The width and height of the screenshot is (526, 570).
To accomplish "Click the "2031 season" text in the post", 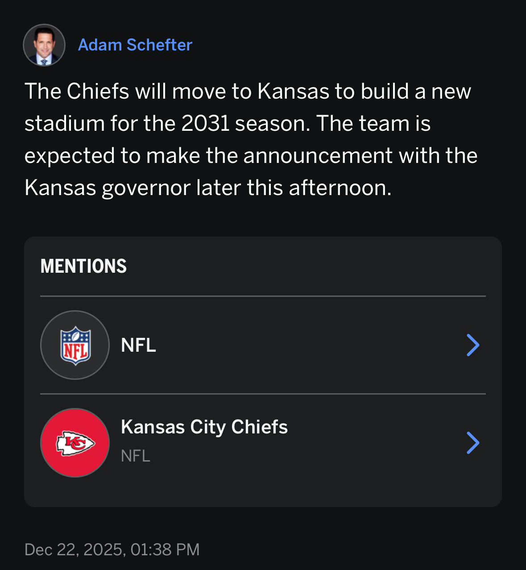I will [245, 124].
